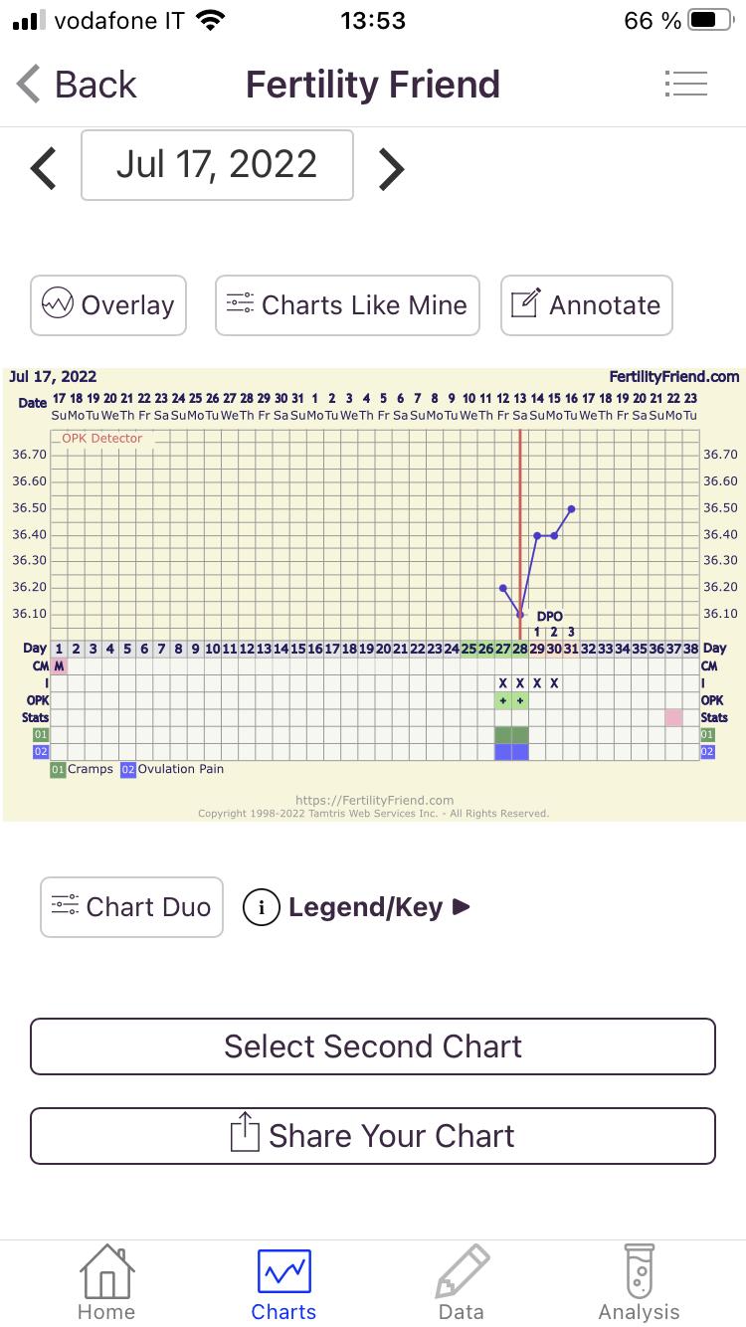
Task: Open Chart Duo settings
Action: click(x=131, y=907)
